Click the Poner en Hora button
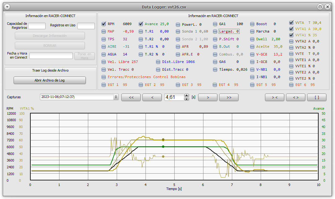 click(85, 56)
